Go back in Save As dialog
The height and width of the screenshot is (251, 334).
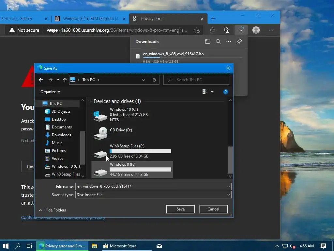(x=41, y=80)
